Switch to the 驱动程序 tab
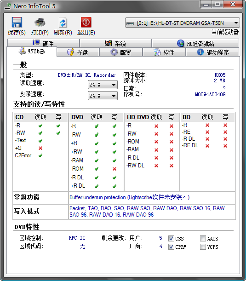Viewport: 246px width, 281px height. 212,52
